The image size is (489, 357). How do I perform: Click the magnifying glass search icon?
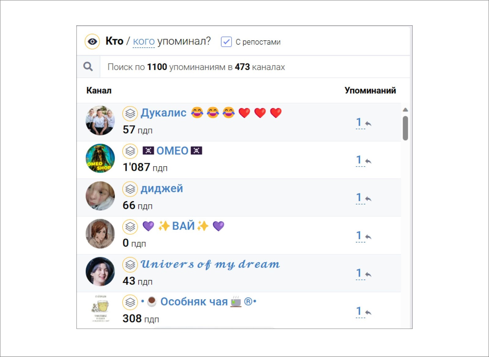[88, 67]
